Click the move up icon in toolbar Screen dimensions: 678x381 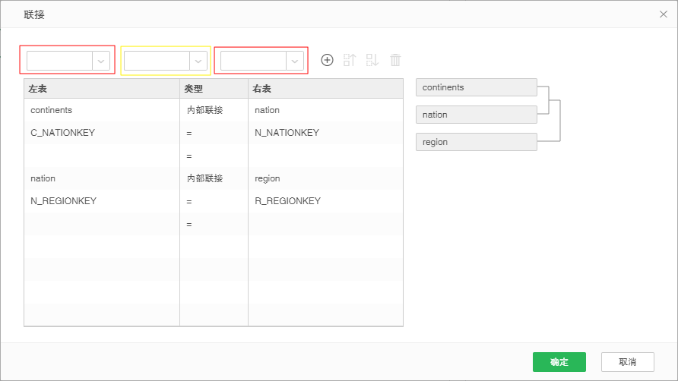[350, 60]
